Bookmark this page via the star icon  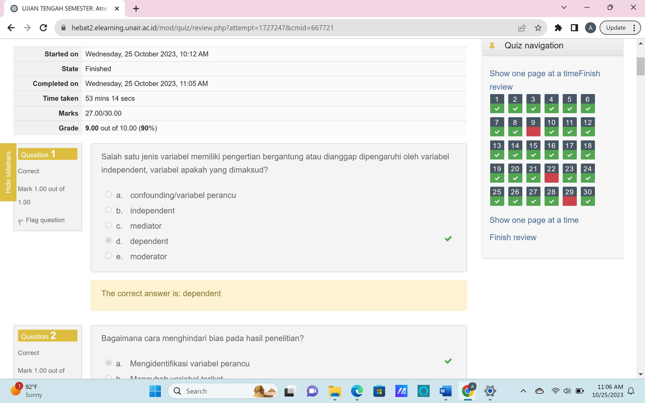click(x=538, y=27)
